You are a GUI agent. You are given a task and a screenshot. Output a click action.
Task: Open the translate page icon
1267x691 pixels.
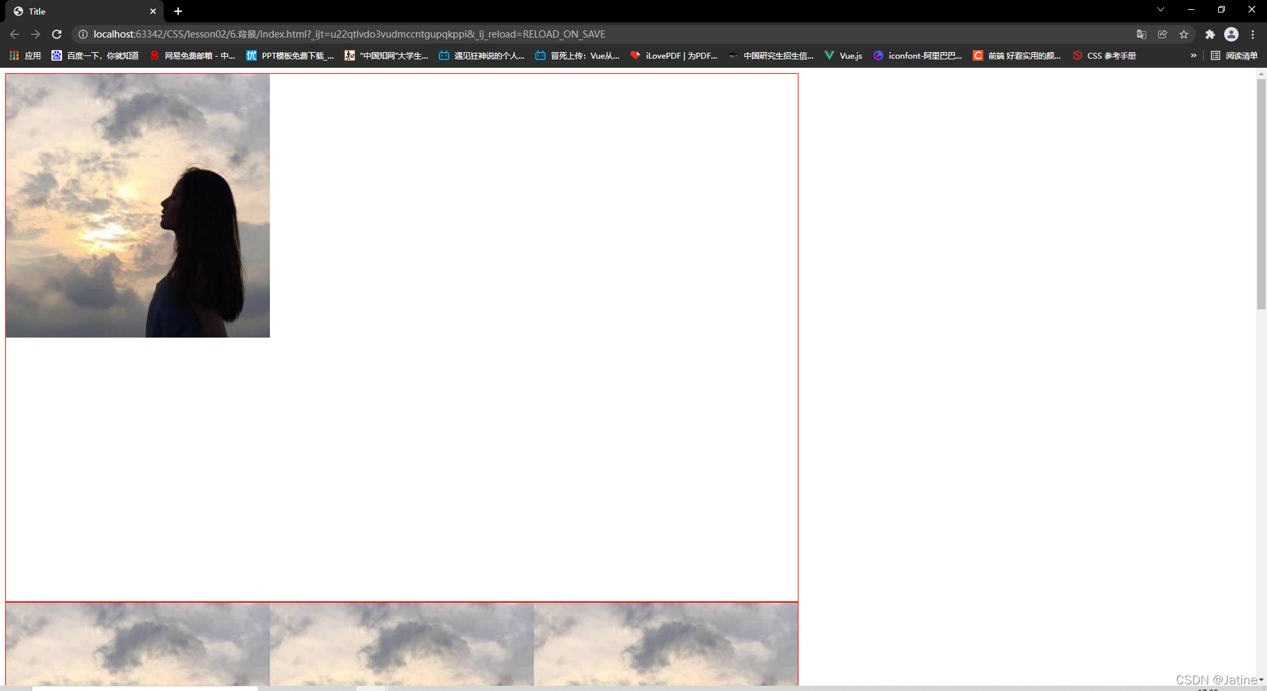tap(1142, 34)
